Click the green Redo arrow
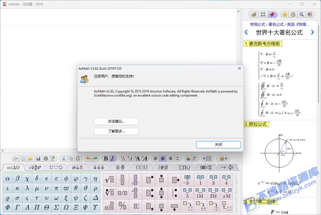 (95, 159)
